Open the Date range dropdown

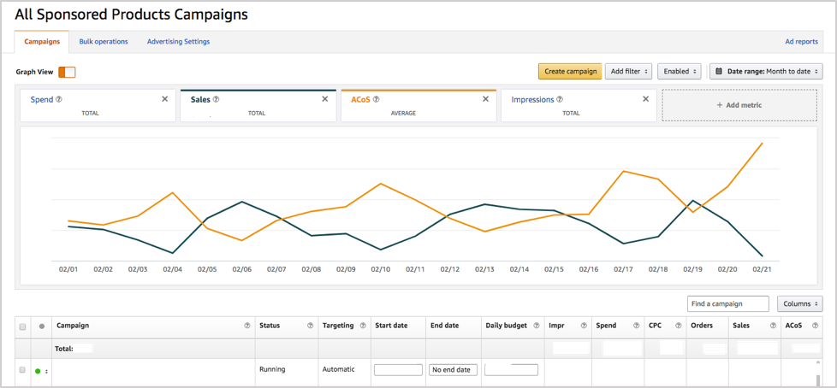pos(766,72)
